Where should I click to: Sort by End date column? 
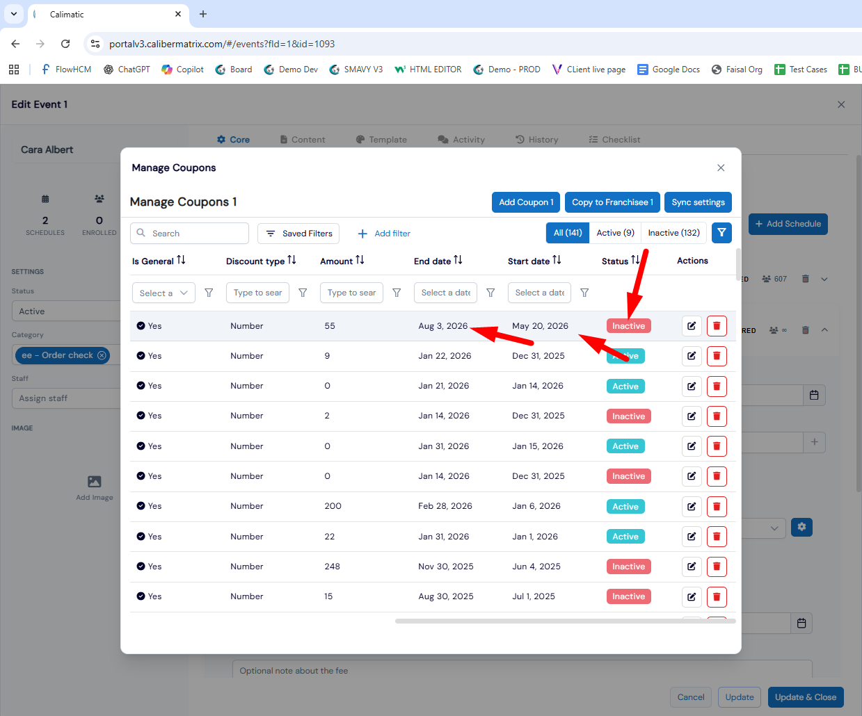pos(458,260)
